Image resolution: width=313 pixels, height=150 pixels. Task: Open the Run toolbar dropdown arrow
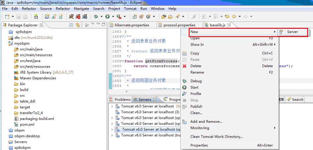(113, 17)
